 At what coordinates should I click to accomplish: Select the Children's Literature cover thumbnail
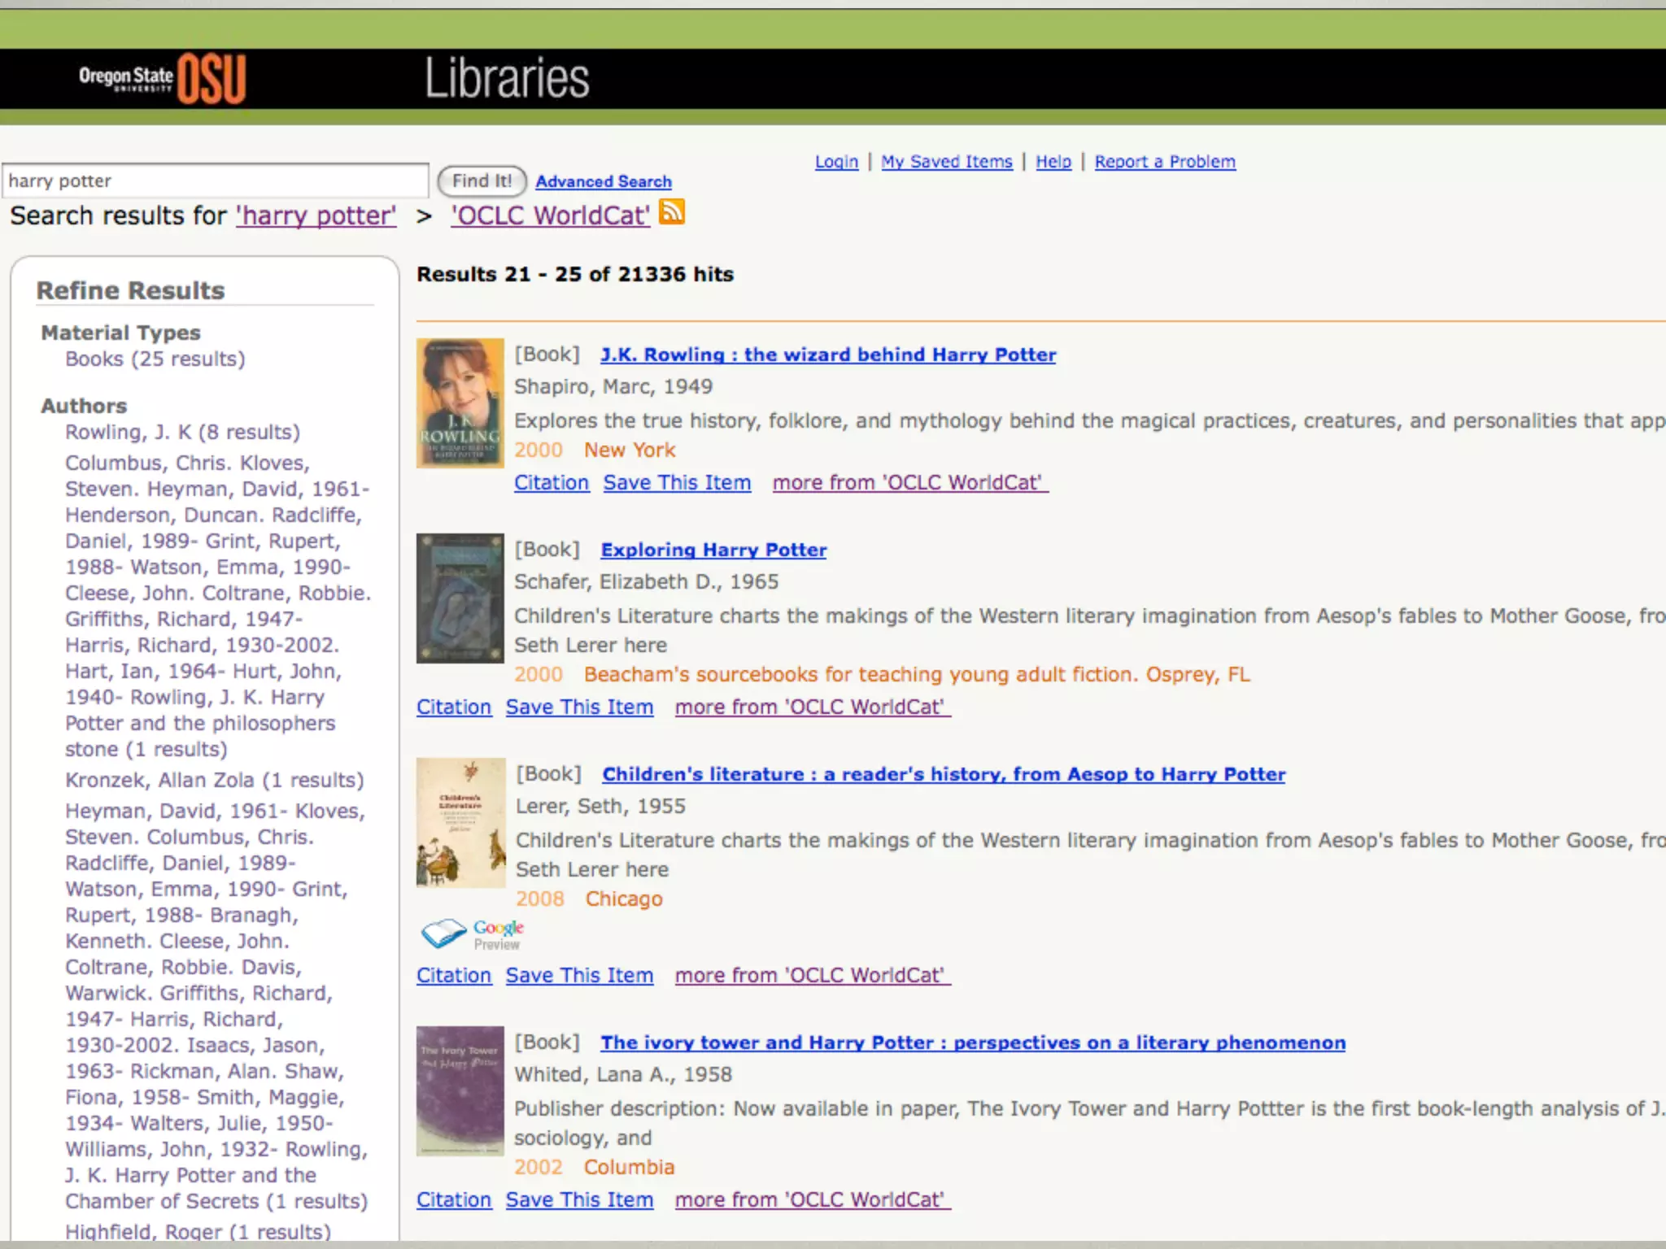[x=460, y=822]
